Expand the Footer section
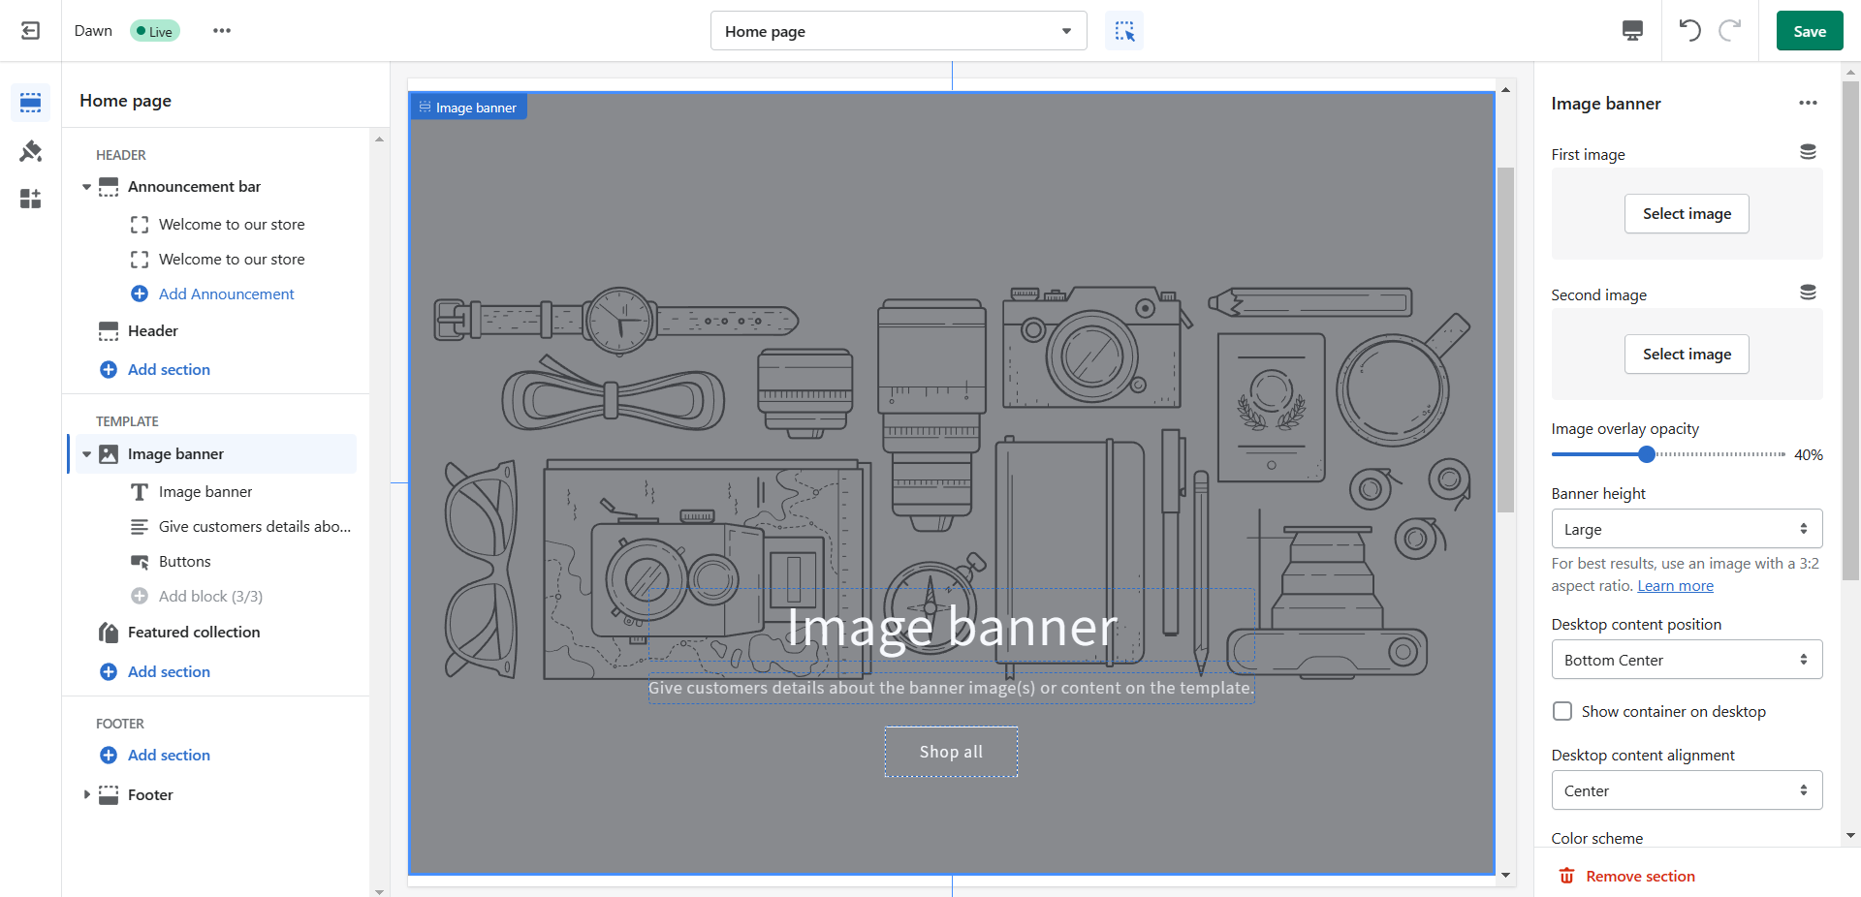1861x897 pixels. pos(86,795)
